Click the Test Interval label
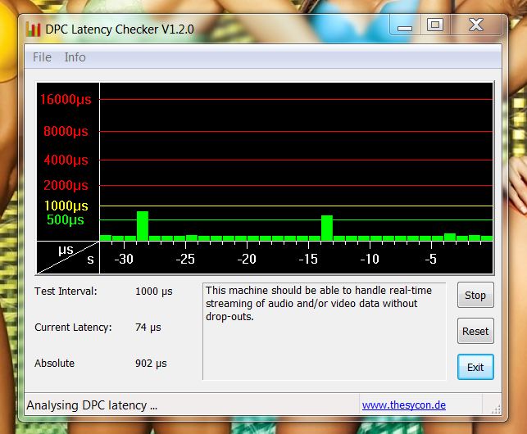The image size is (527, 434). coord(66,292)
